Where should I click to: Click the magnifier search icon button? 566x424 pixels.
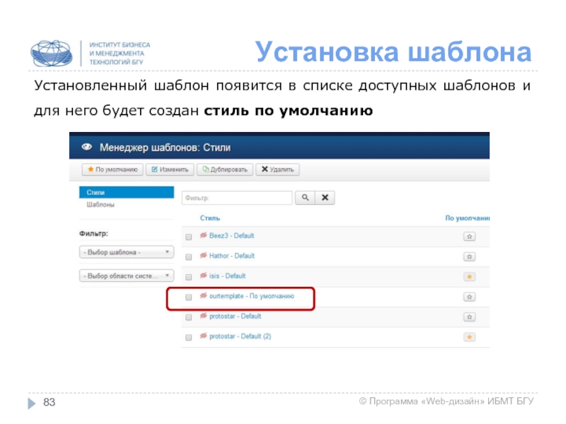305,198
